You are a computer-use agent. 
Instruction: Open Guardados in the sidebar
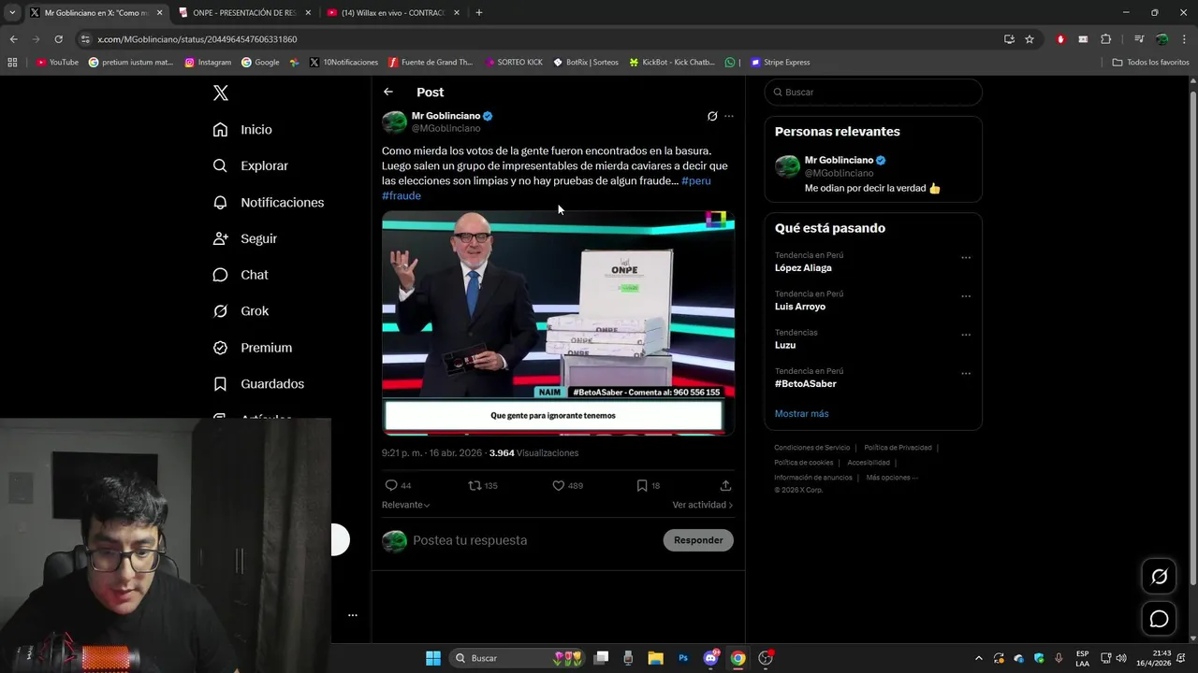pyautogui.click(x=258, y=384)
